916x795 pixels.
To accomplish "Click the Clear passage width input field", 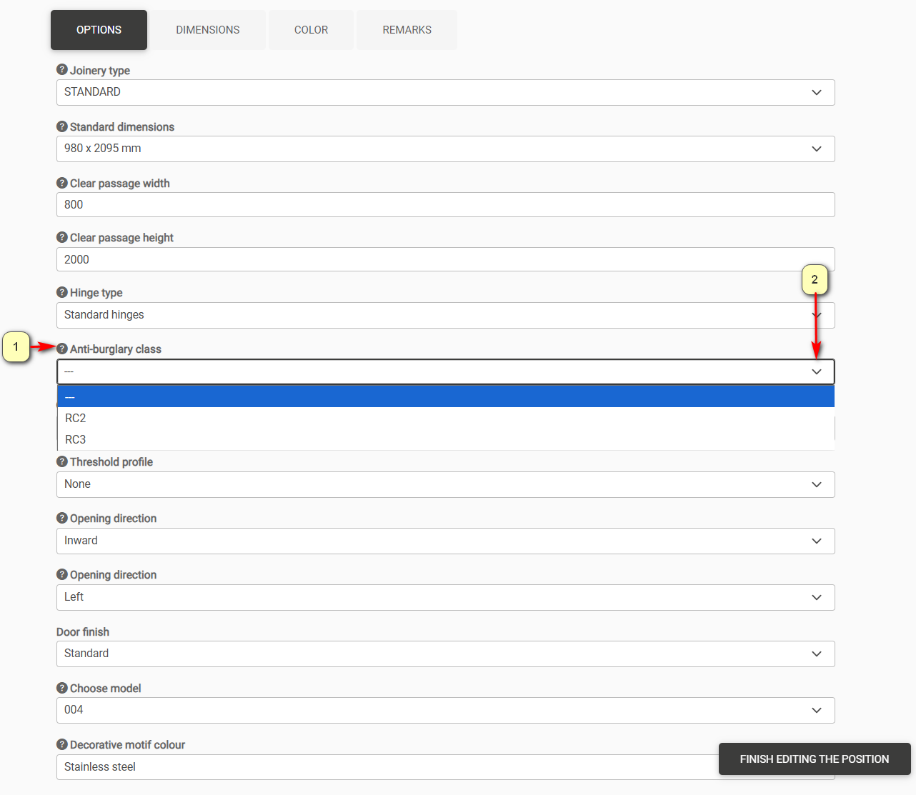I will 445,204.
